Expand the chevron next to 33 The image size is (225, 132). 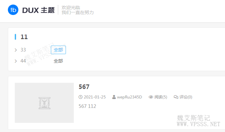(16, 50)
